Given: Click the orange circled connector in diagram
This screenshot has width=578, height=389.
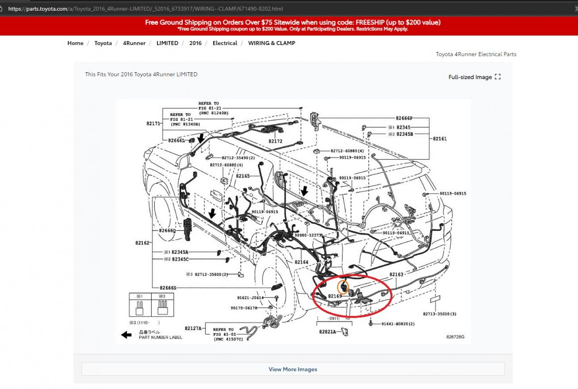Looking at the screenshot, I should coord(343,286).
